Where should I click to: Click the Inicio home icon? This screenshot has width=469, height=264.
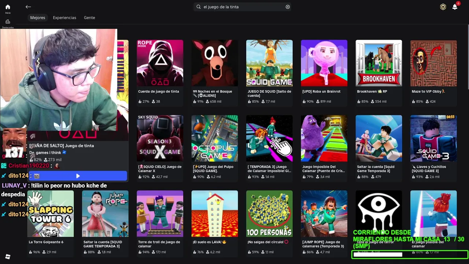pyautogui.click(x=8, y=7)
